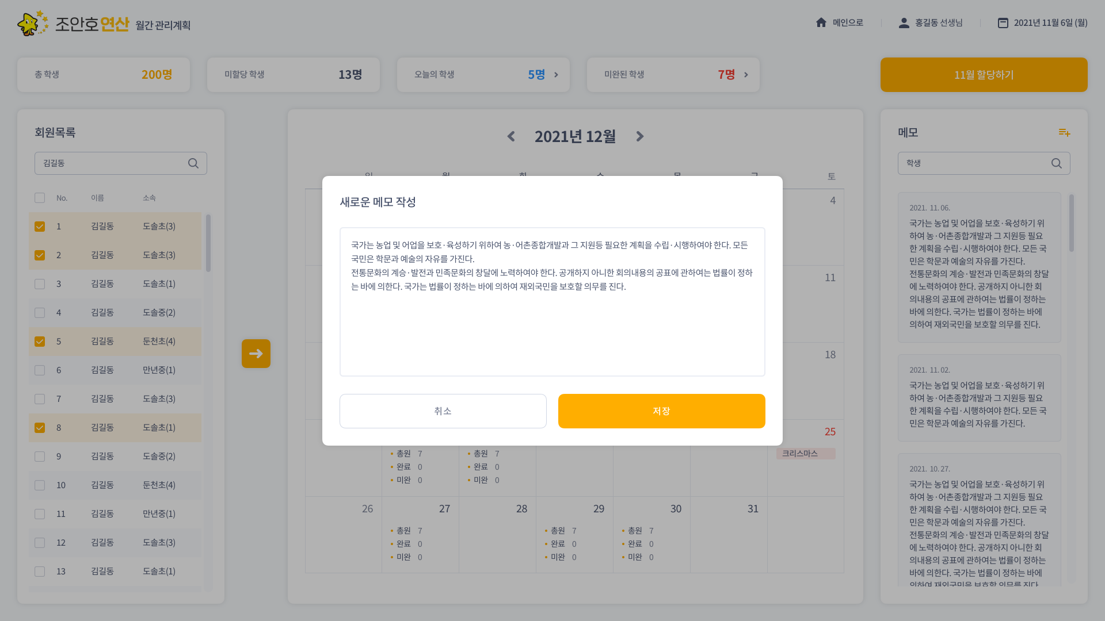Click the user profile icon for 홍길동 선생님
This screenshot has height=621, width=1105.
click(x=904, y=22)
